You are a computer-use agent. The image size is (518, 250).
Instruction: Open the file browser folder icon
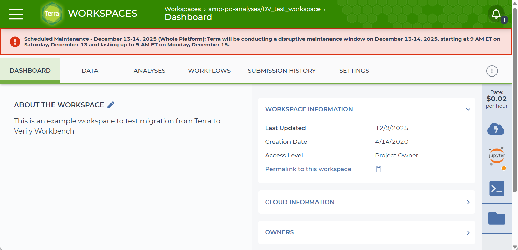(x=497, y=218)
